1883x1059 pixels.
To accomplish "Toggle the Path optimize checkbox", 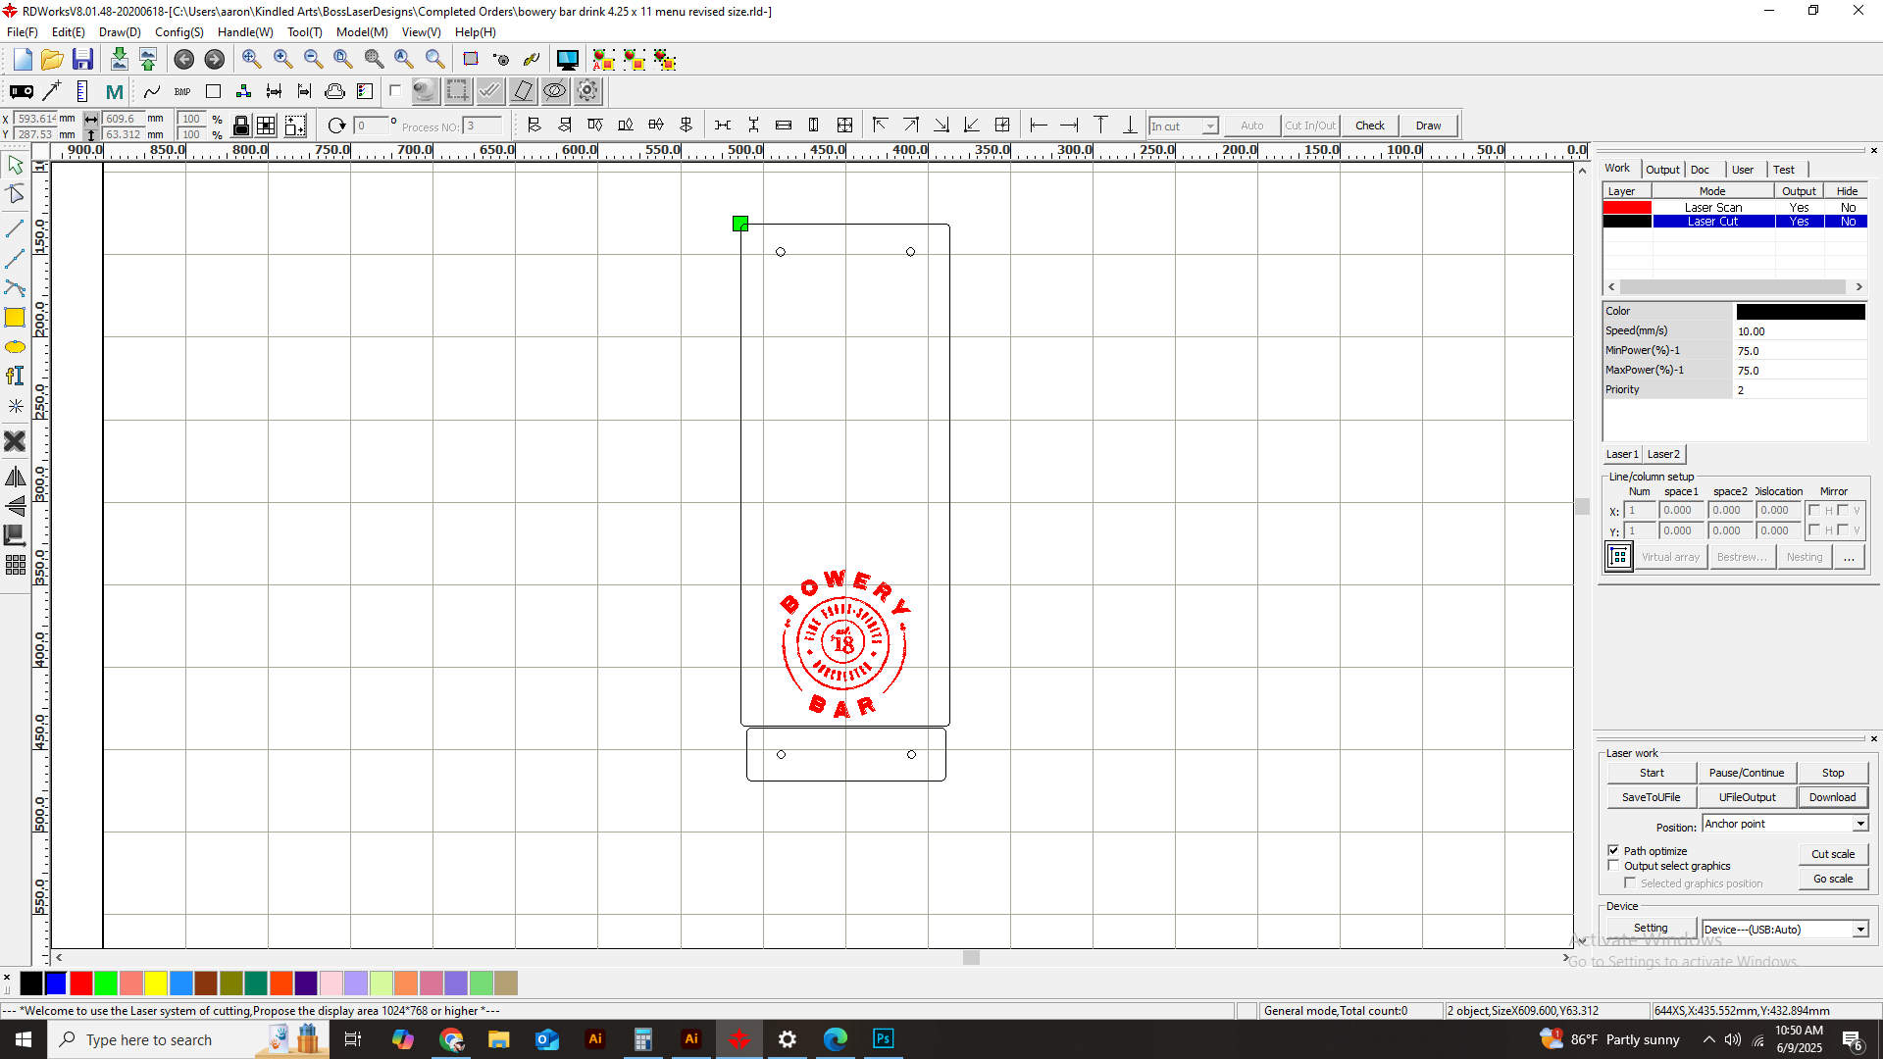I will click(x=1613, y=850).
